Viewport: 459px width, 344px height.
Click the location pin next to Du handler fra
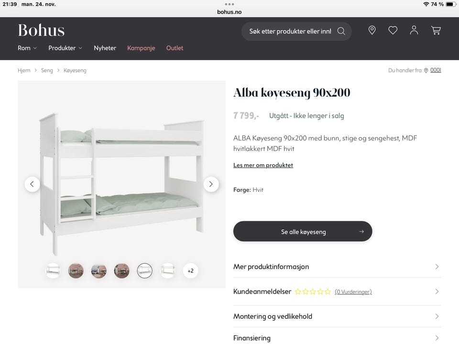[x=425, y=70]
